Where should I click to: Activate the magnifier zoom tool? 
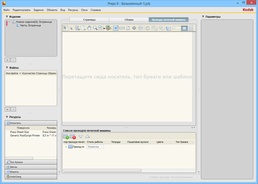95,28
